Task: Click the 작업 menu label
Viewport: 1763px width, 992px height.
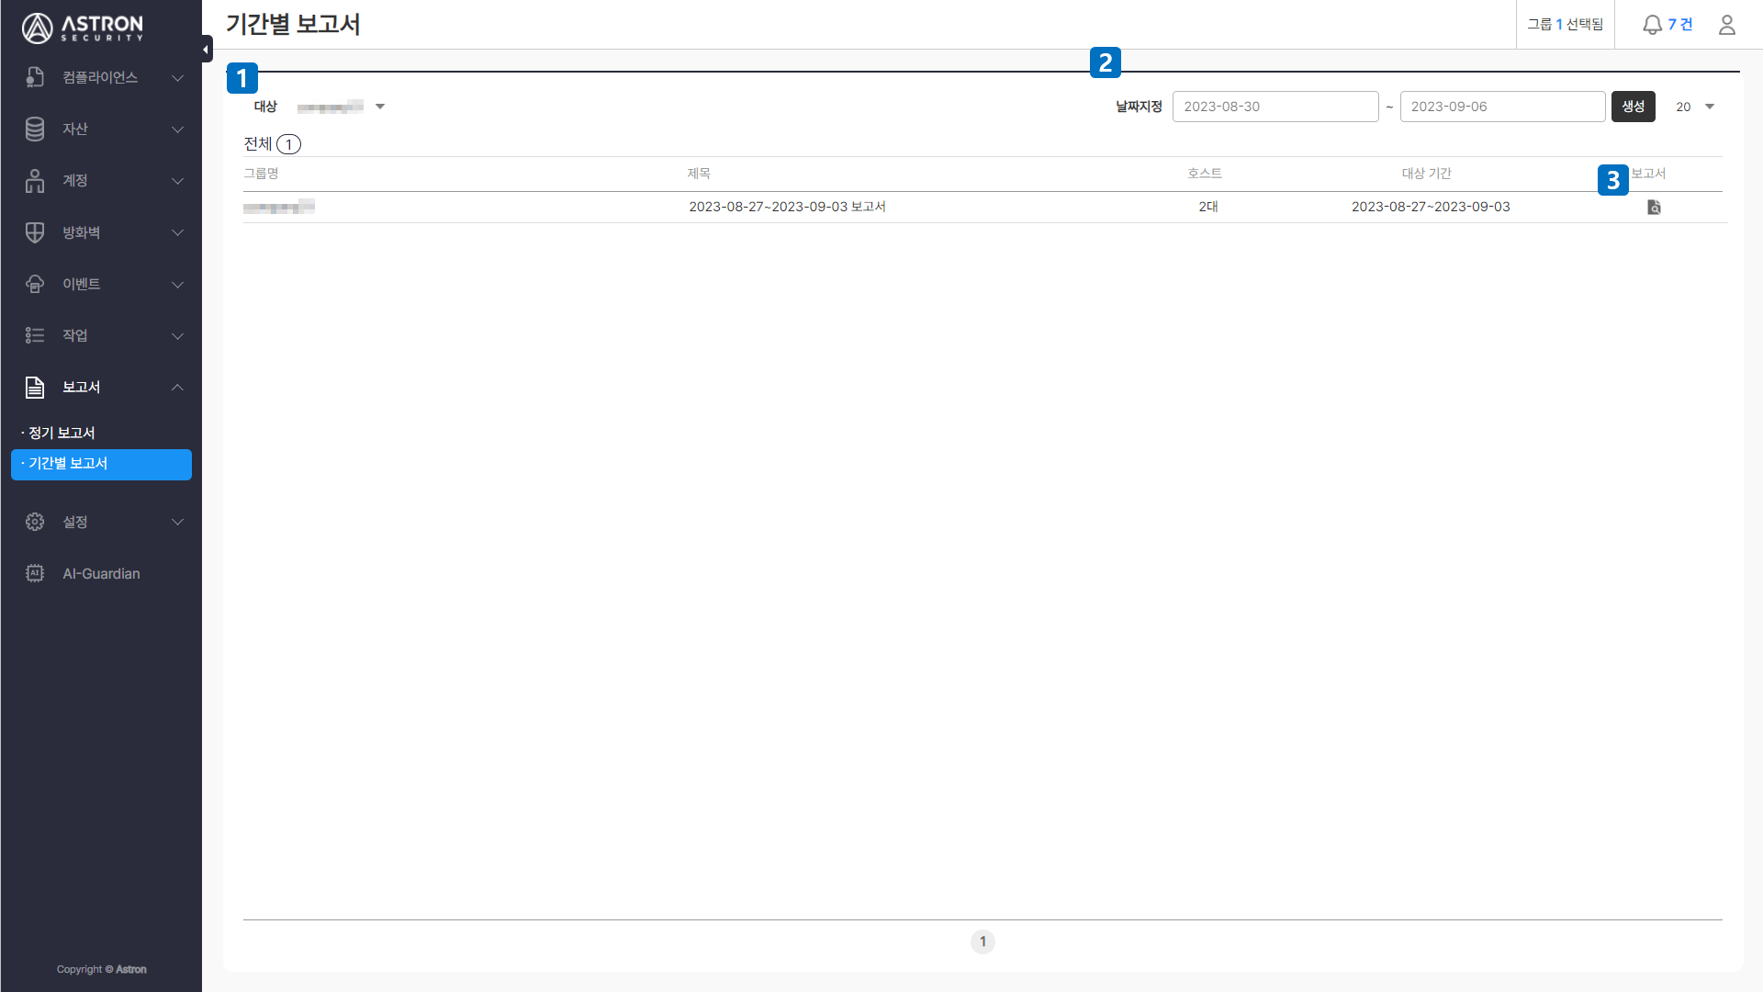Action: click(75, 335)
